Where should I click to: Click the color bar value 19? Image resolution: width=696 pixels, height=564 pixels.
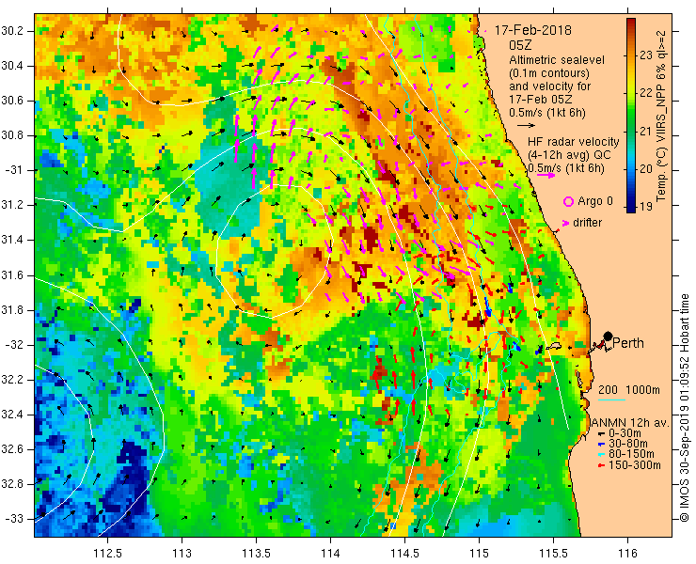(646, 207)
